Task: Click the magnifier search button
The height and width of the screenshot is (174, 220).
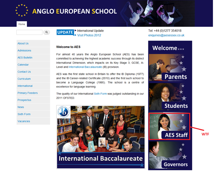Action: click(x=47, y=32)
